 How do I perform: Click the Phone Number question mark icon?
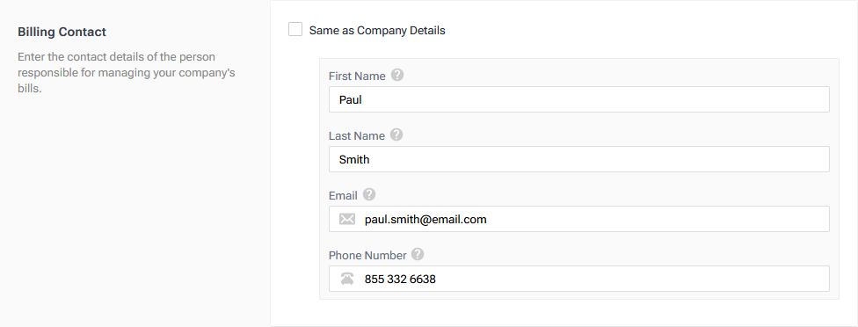[418, 254]
